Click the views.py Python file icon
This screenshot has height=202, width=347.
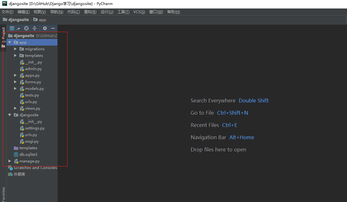coord(22,108)
